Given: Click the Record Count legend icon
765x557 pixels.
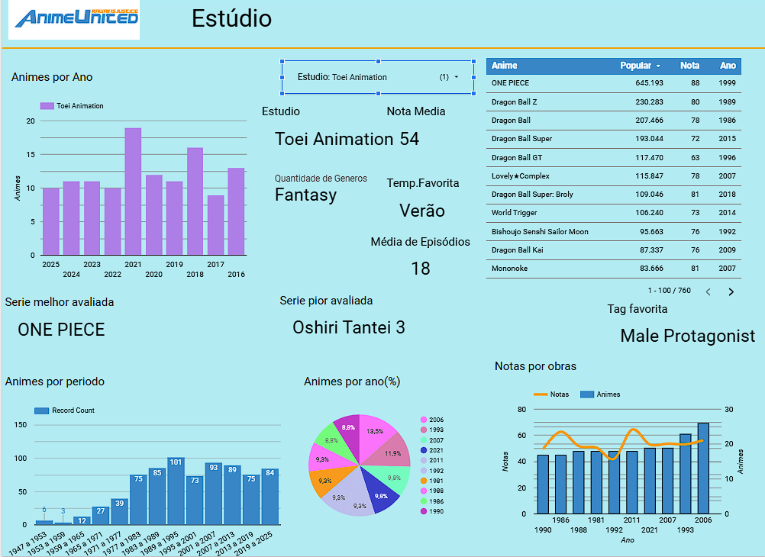Looking at the screenshot, I should click(x=41, y=411).
